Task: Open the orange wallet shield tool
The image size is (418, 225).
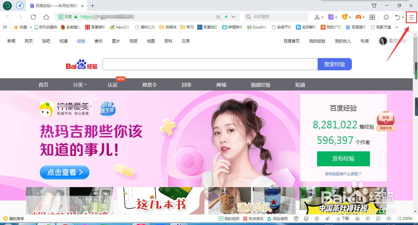Action: [344, 17]
